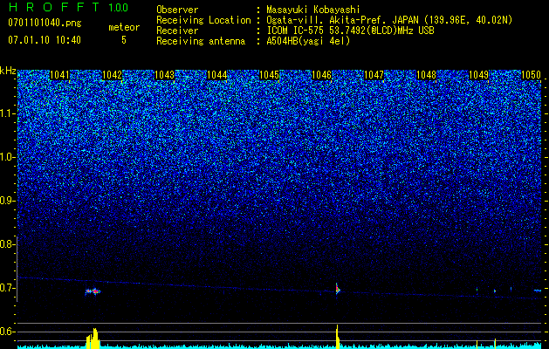Select observer name Masayuki Kobayashi

(x=313, y=10)
